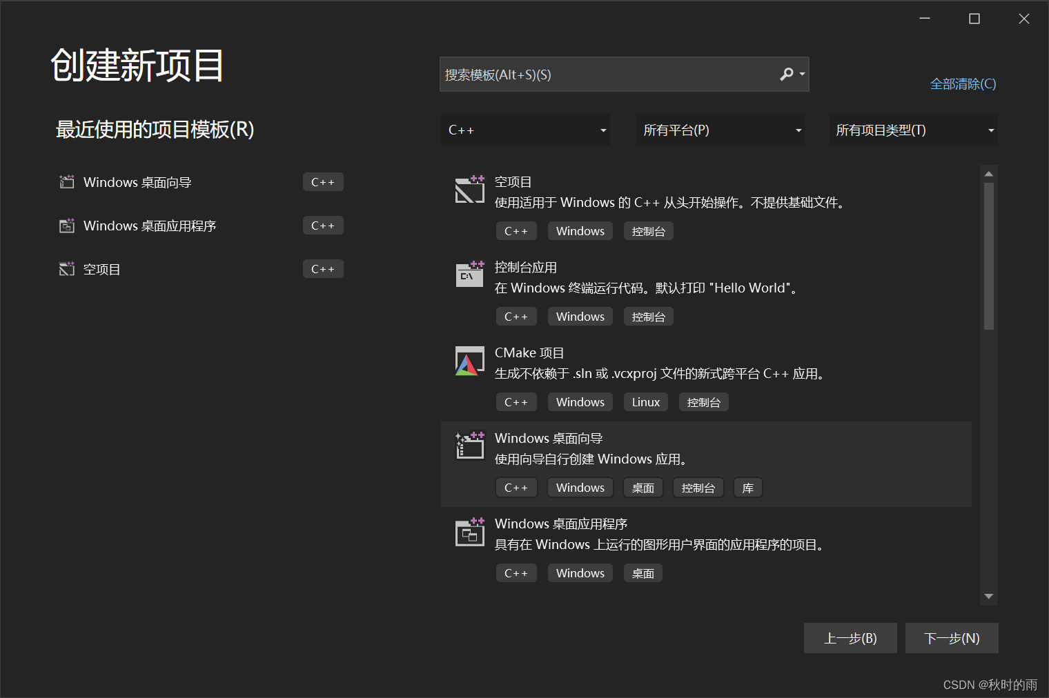Click the 控制台应用 template icon
The height and width of the screenshot is (698, 1049).
coord(469,275)
